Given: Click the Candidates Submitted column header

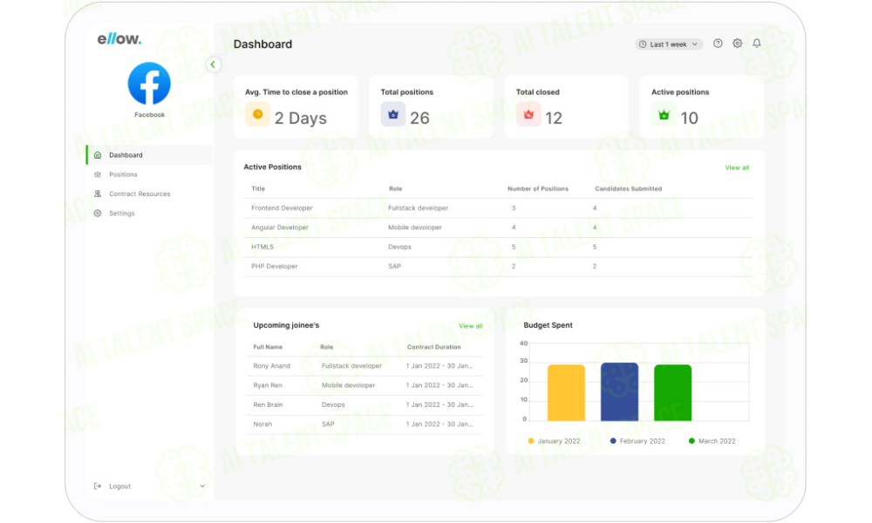Looking at the screenshot, I should [629, 189].
